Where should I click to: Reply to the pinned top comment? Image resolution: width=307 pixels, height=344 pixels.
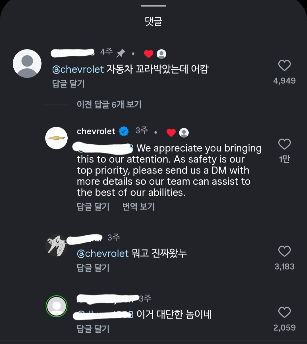click(x=69, y=84)
